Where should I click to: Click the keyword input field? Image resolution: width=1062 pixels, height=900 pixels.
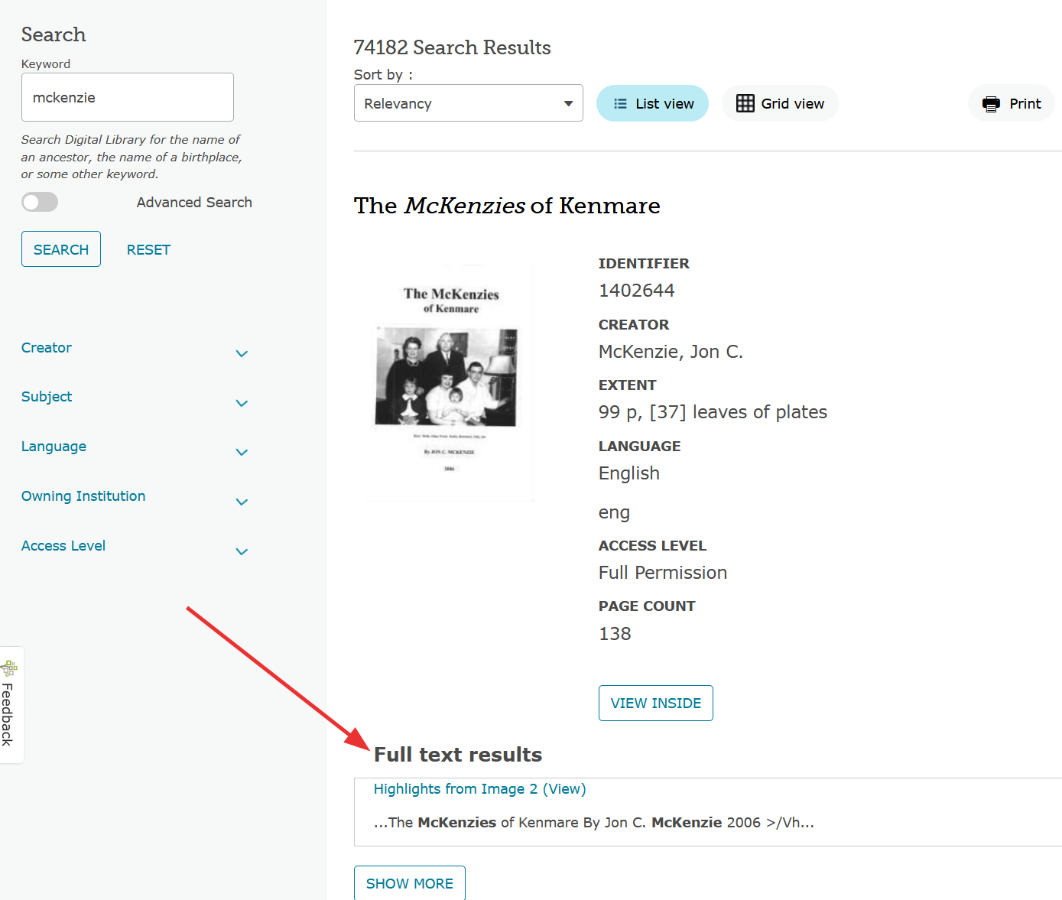tap(128, 97)
